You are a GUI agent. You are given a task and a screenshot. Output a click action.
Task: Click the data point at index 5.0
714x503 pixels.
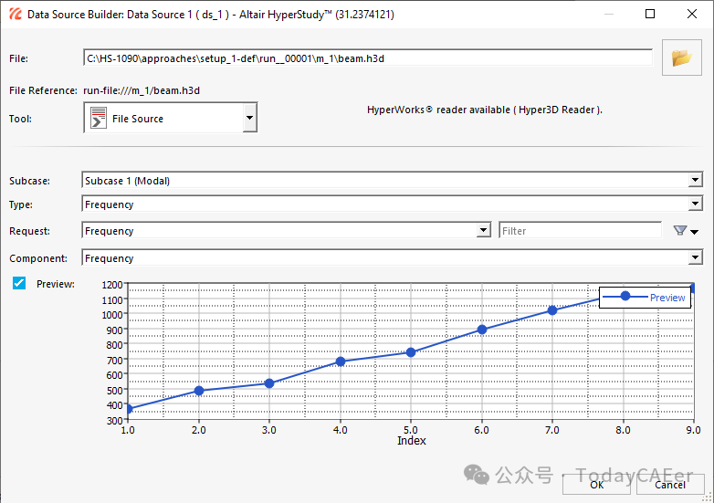click(x=411, y=352)
